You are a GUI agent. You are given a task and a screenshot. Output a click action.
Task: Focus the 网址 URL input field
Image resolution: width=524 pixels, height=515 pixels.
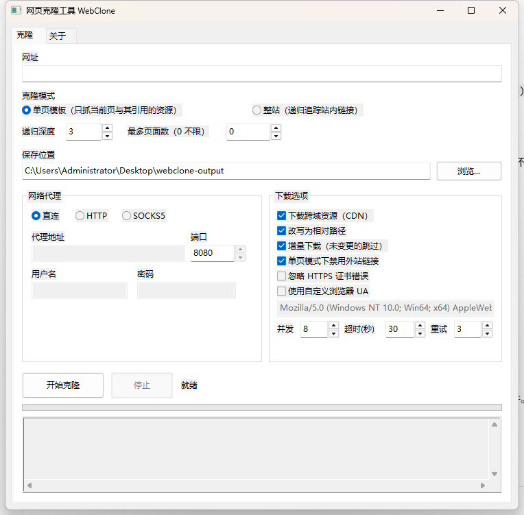tap(262, 73)
